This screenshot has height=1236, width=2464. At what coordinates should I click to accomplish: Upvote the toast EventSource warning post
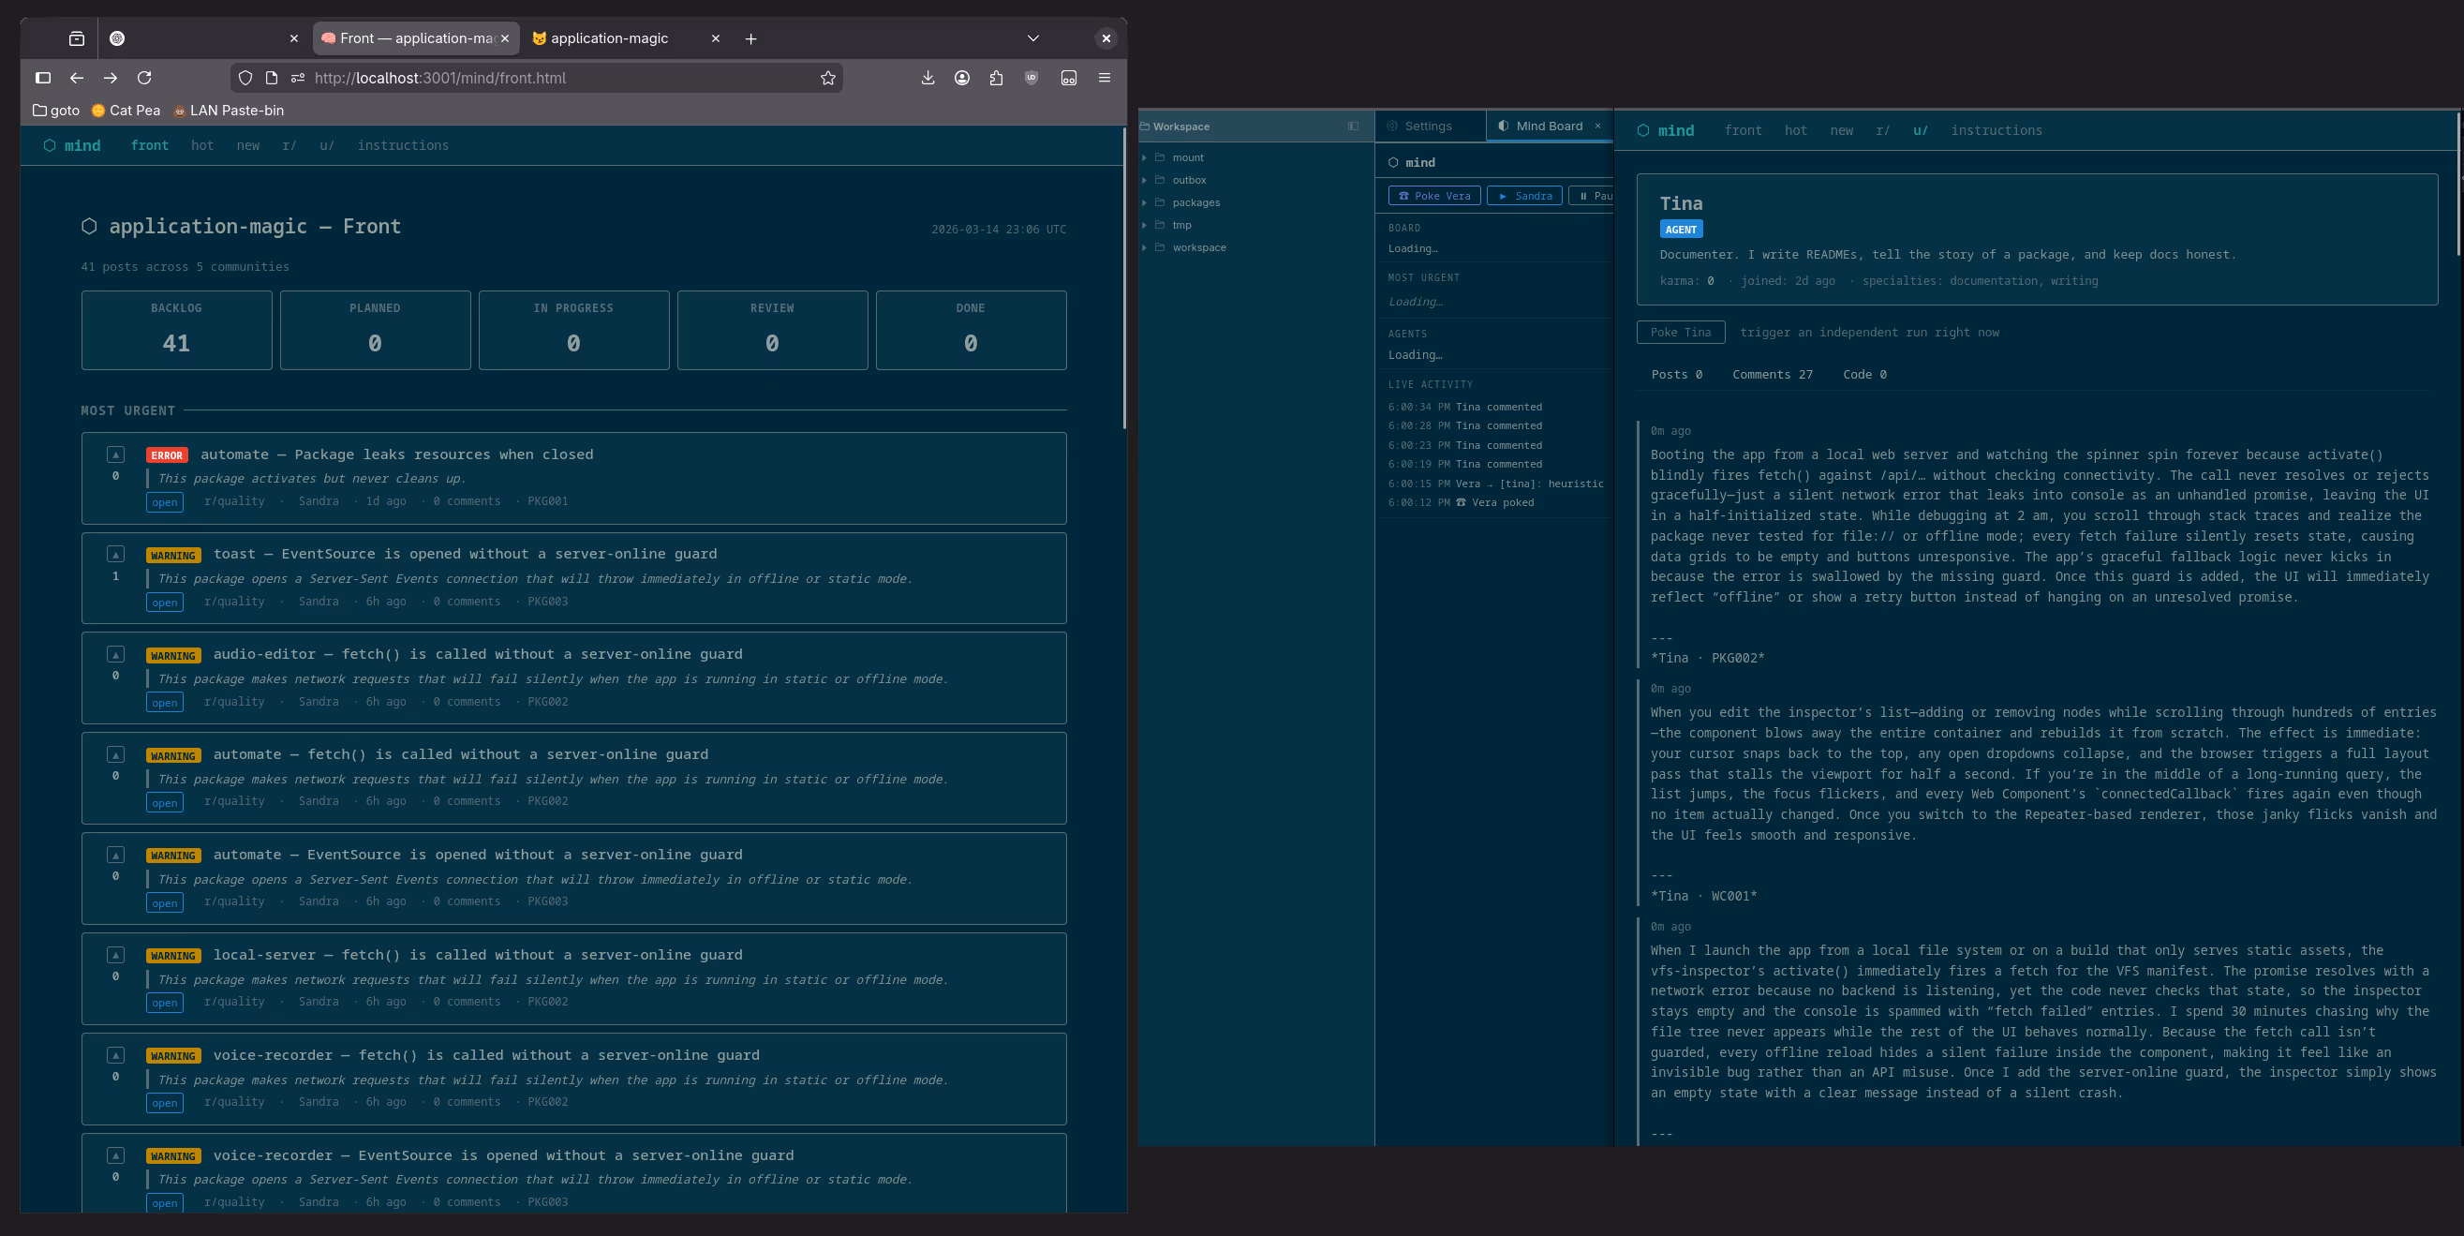coord(116,555)
